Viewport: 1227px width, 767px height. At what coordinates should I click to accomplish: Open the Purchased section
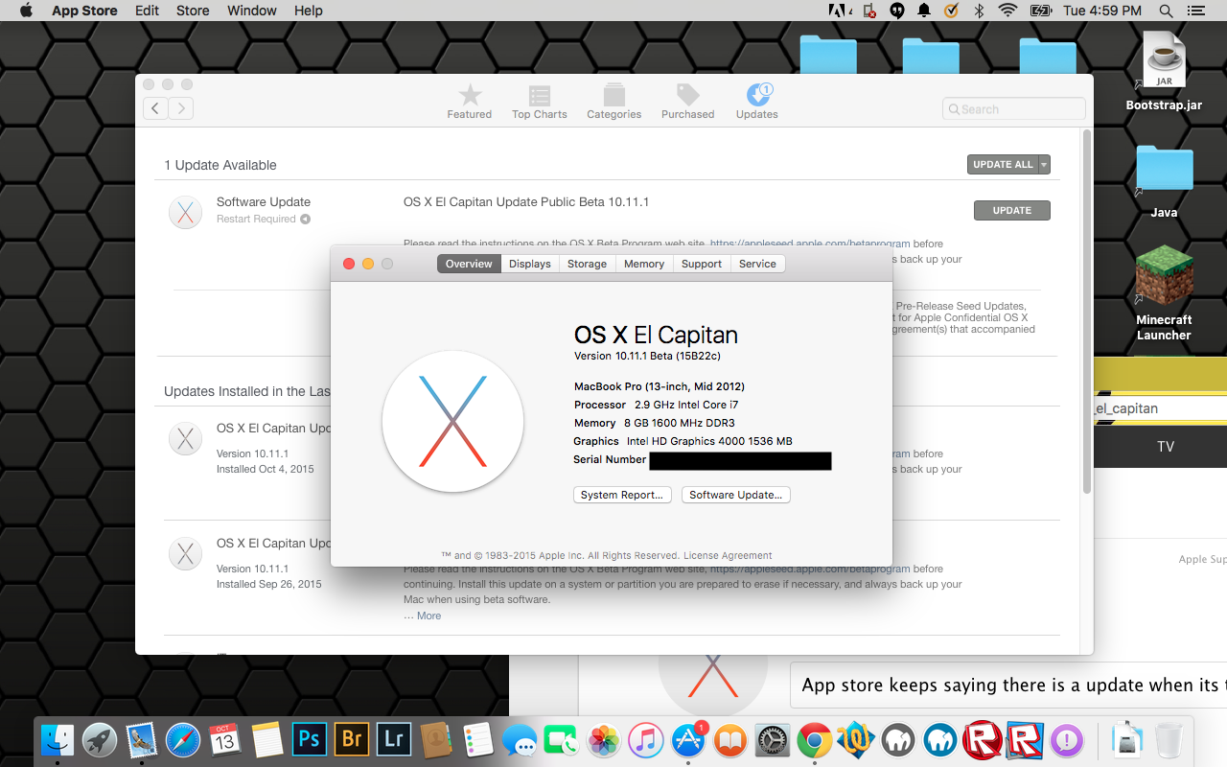tap(687, 102)
